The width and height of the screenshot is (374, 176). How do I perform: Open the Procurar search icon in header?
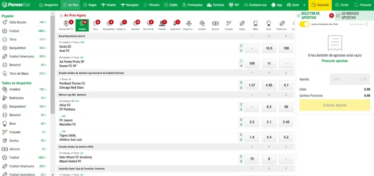[x=363, y=5]
